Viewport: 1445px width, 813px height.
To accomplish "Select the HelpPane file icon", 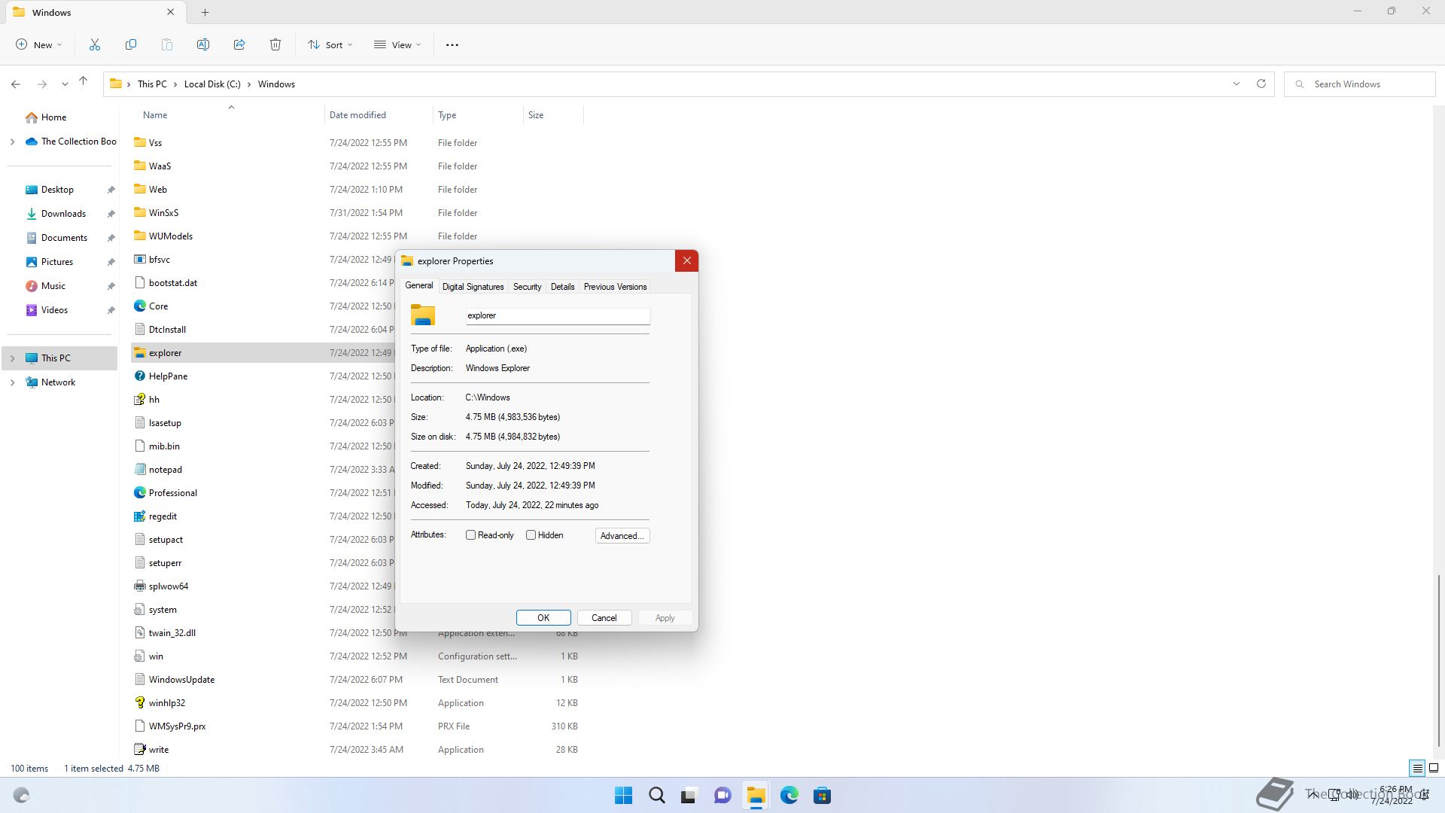I will pyautogui.click(x=140, y=376).
